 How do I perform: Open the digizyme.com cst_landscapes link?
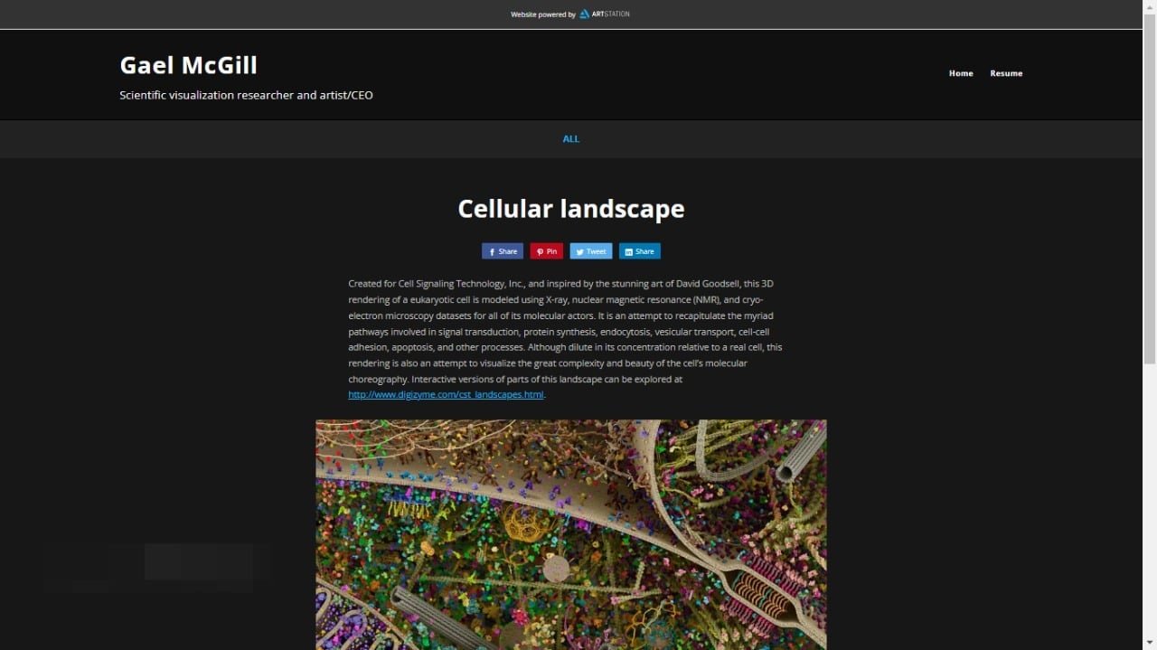[446, 395]
